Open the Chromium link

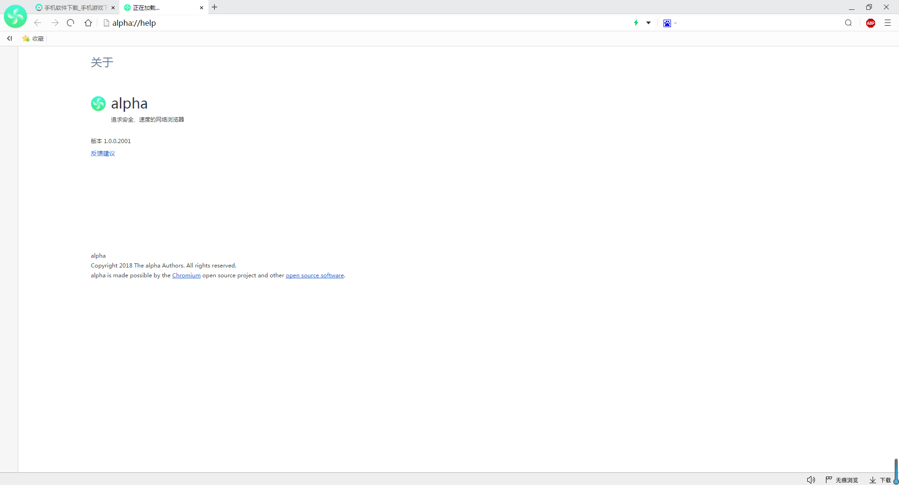point(186,275)
